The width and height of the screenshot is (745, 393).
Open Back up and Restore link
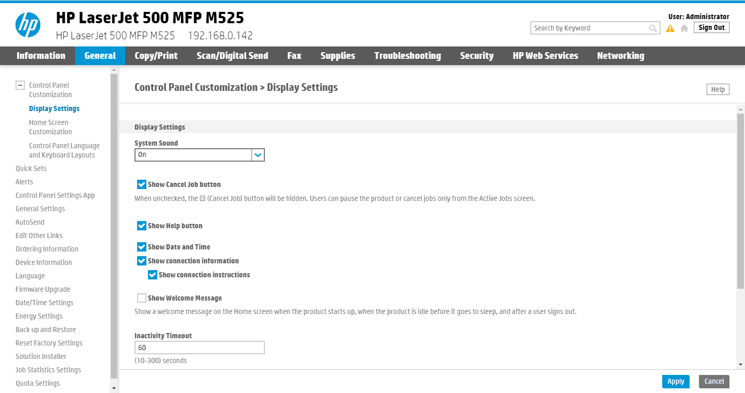pos(46,329)
